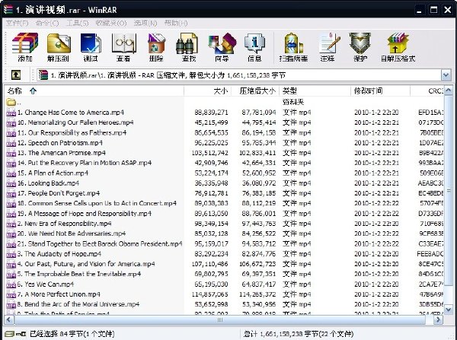Click WinRAR app icon in title bar
The width and height of the screenshot is (457, 340).
[x=8, y=10]
